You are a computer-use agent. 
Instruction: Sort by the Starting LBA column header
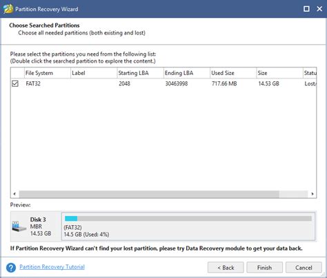pyautogui.click(x=140, y=73)
